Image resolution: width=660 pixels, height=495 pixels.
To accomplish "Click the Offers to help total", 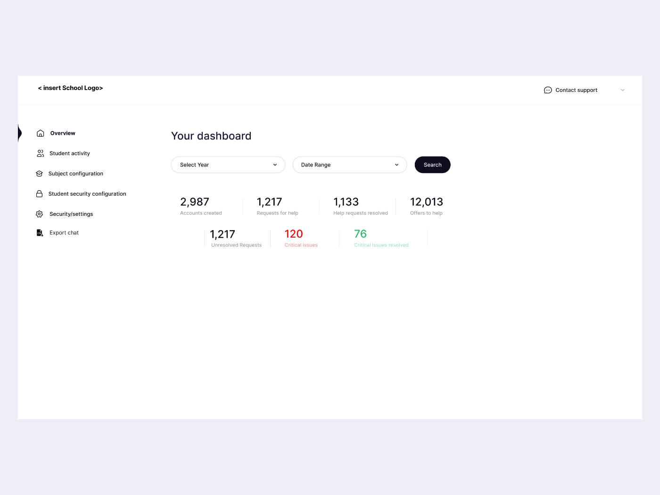I will pos(426,202).
